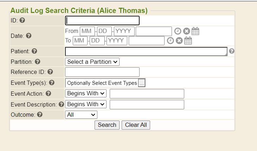The image size is (257, 151).
Task: Click into the Reference ID text field
Action: (102, 72)
